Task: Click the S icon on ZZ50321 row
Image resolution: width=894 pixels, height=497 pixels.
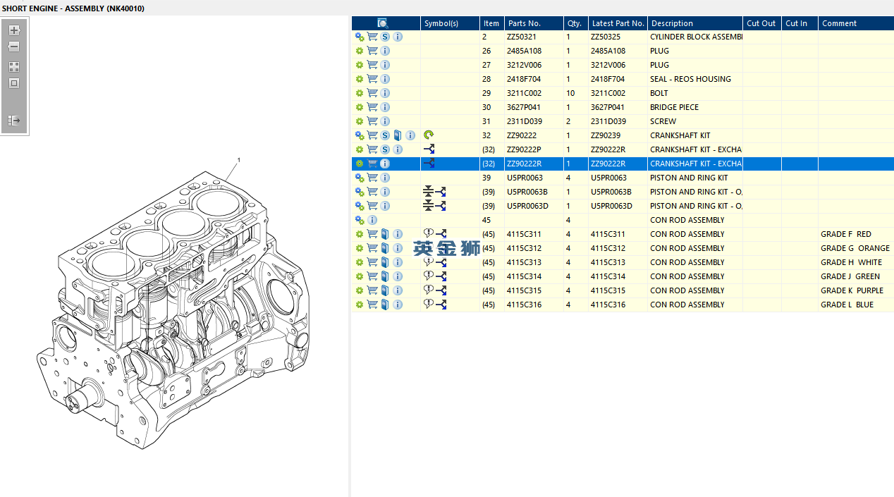Action: pyautogui.click(x=386, y=37)
